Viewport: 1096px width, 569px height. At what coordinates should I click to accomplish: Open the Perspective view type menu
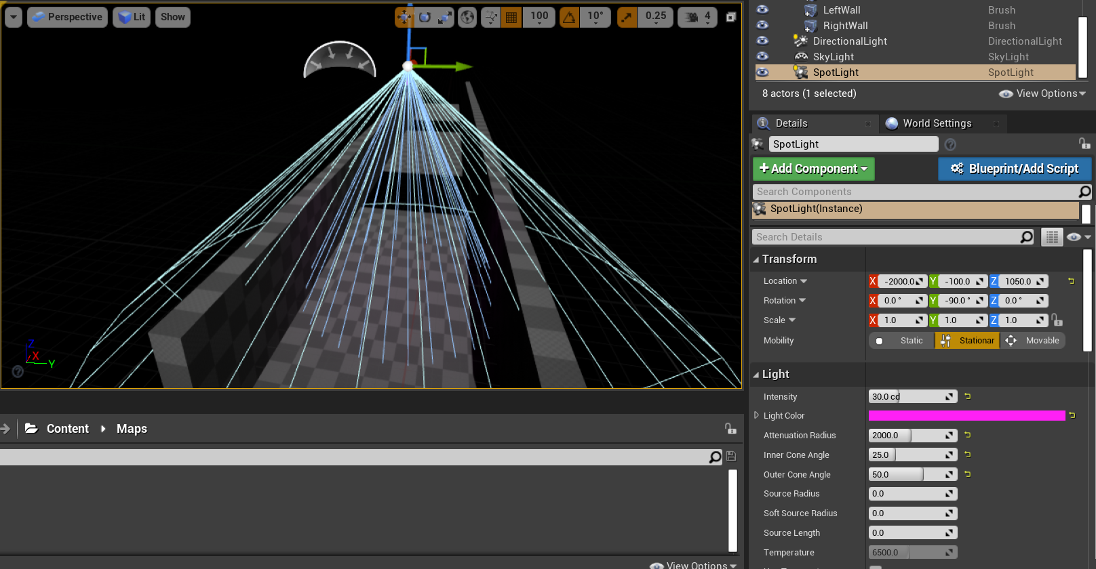(x=67, y=17)
